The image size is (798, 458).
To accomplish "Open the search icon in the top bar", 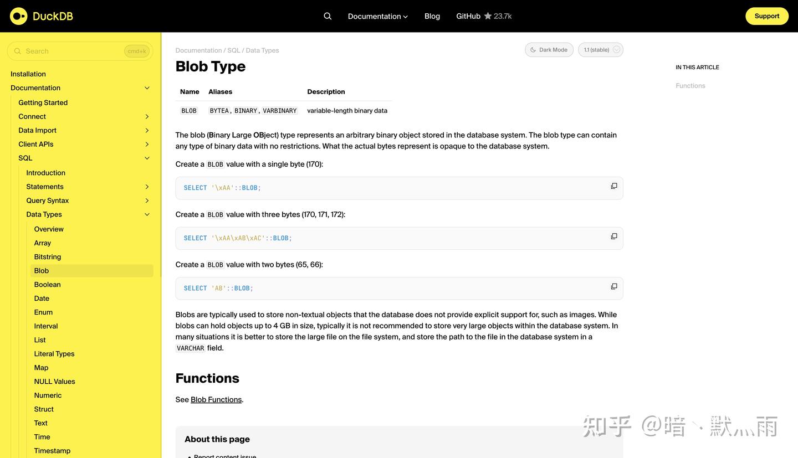I will [x=327, y=16].
